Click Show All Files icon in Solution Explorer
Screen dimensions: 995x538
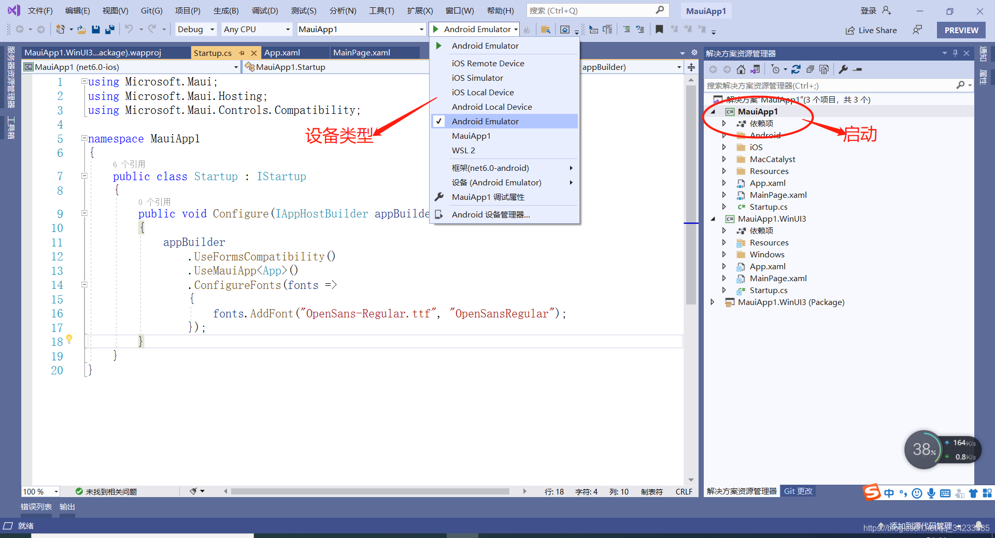(x=824, y=69)
